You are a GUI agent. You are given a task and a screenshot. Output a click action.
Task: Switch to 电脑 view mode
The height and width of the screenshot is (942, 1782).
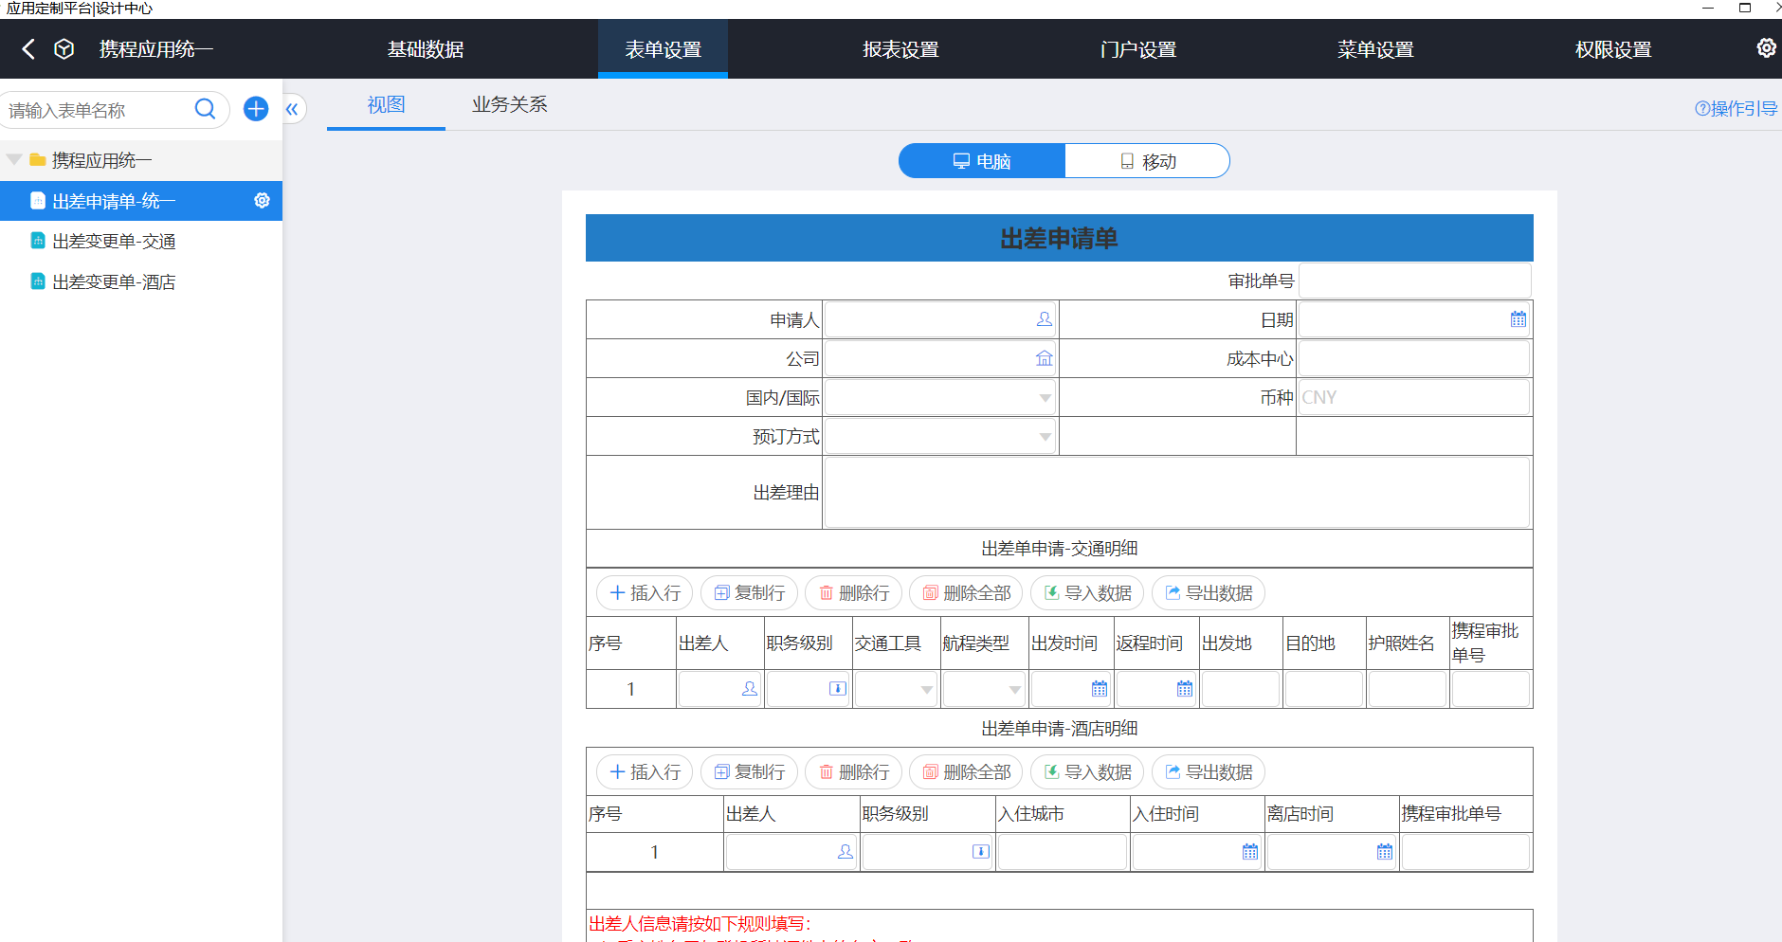tap(982, 161)
